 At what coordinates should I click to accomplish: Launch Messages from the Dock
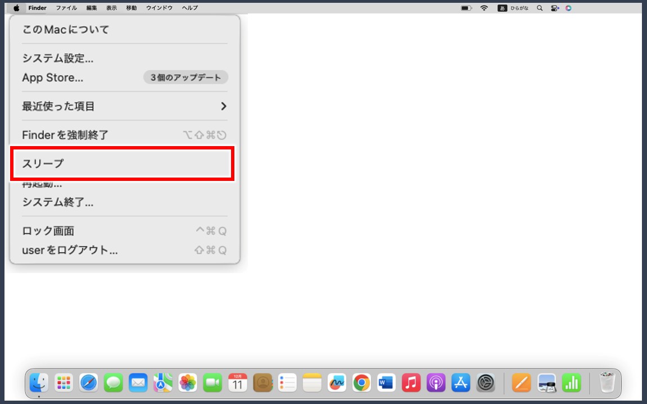[x=113, y=383]
